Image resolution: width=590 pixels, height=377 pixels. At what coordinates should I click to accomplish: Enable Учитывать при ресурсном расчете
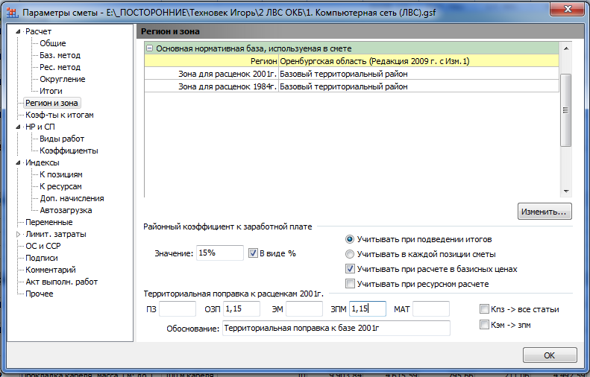pos(350,284)
